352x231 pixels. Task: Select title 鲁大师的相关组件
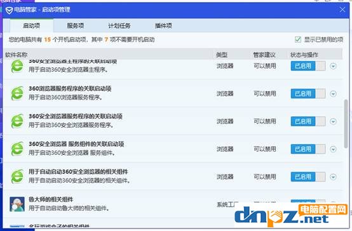pos(51,199)
